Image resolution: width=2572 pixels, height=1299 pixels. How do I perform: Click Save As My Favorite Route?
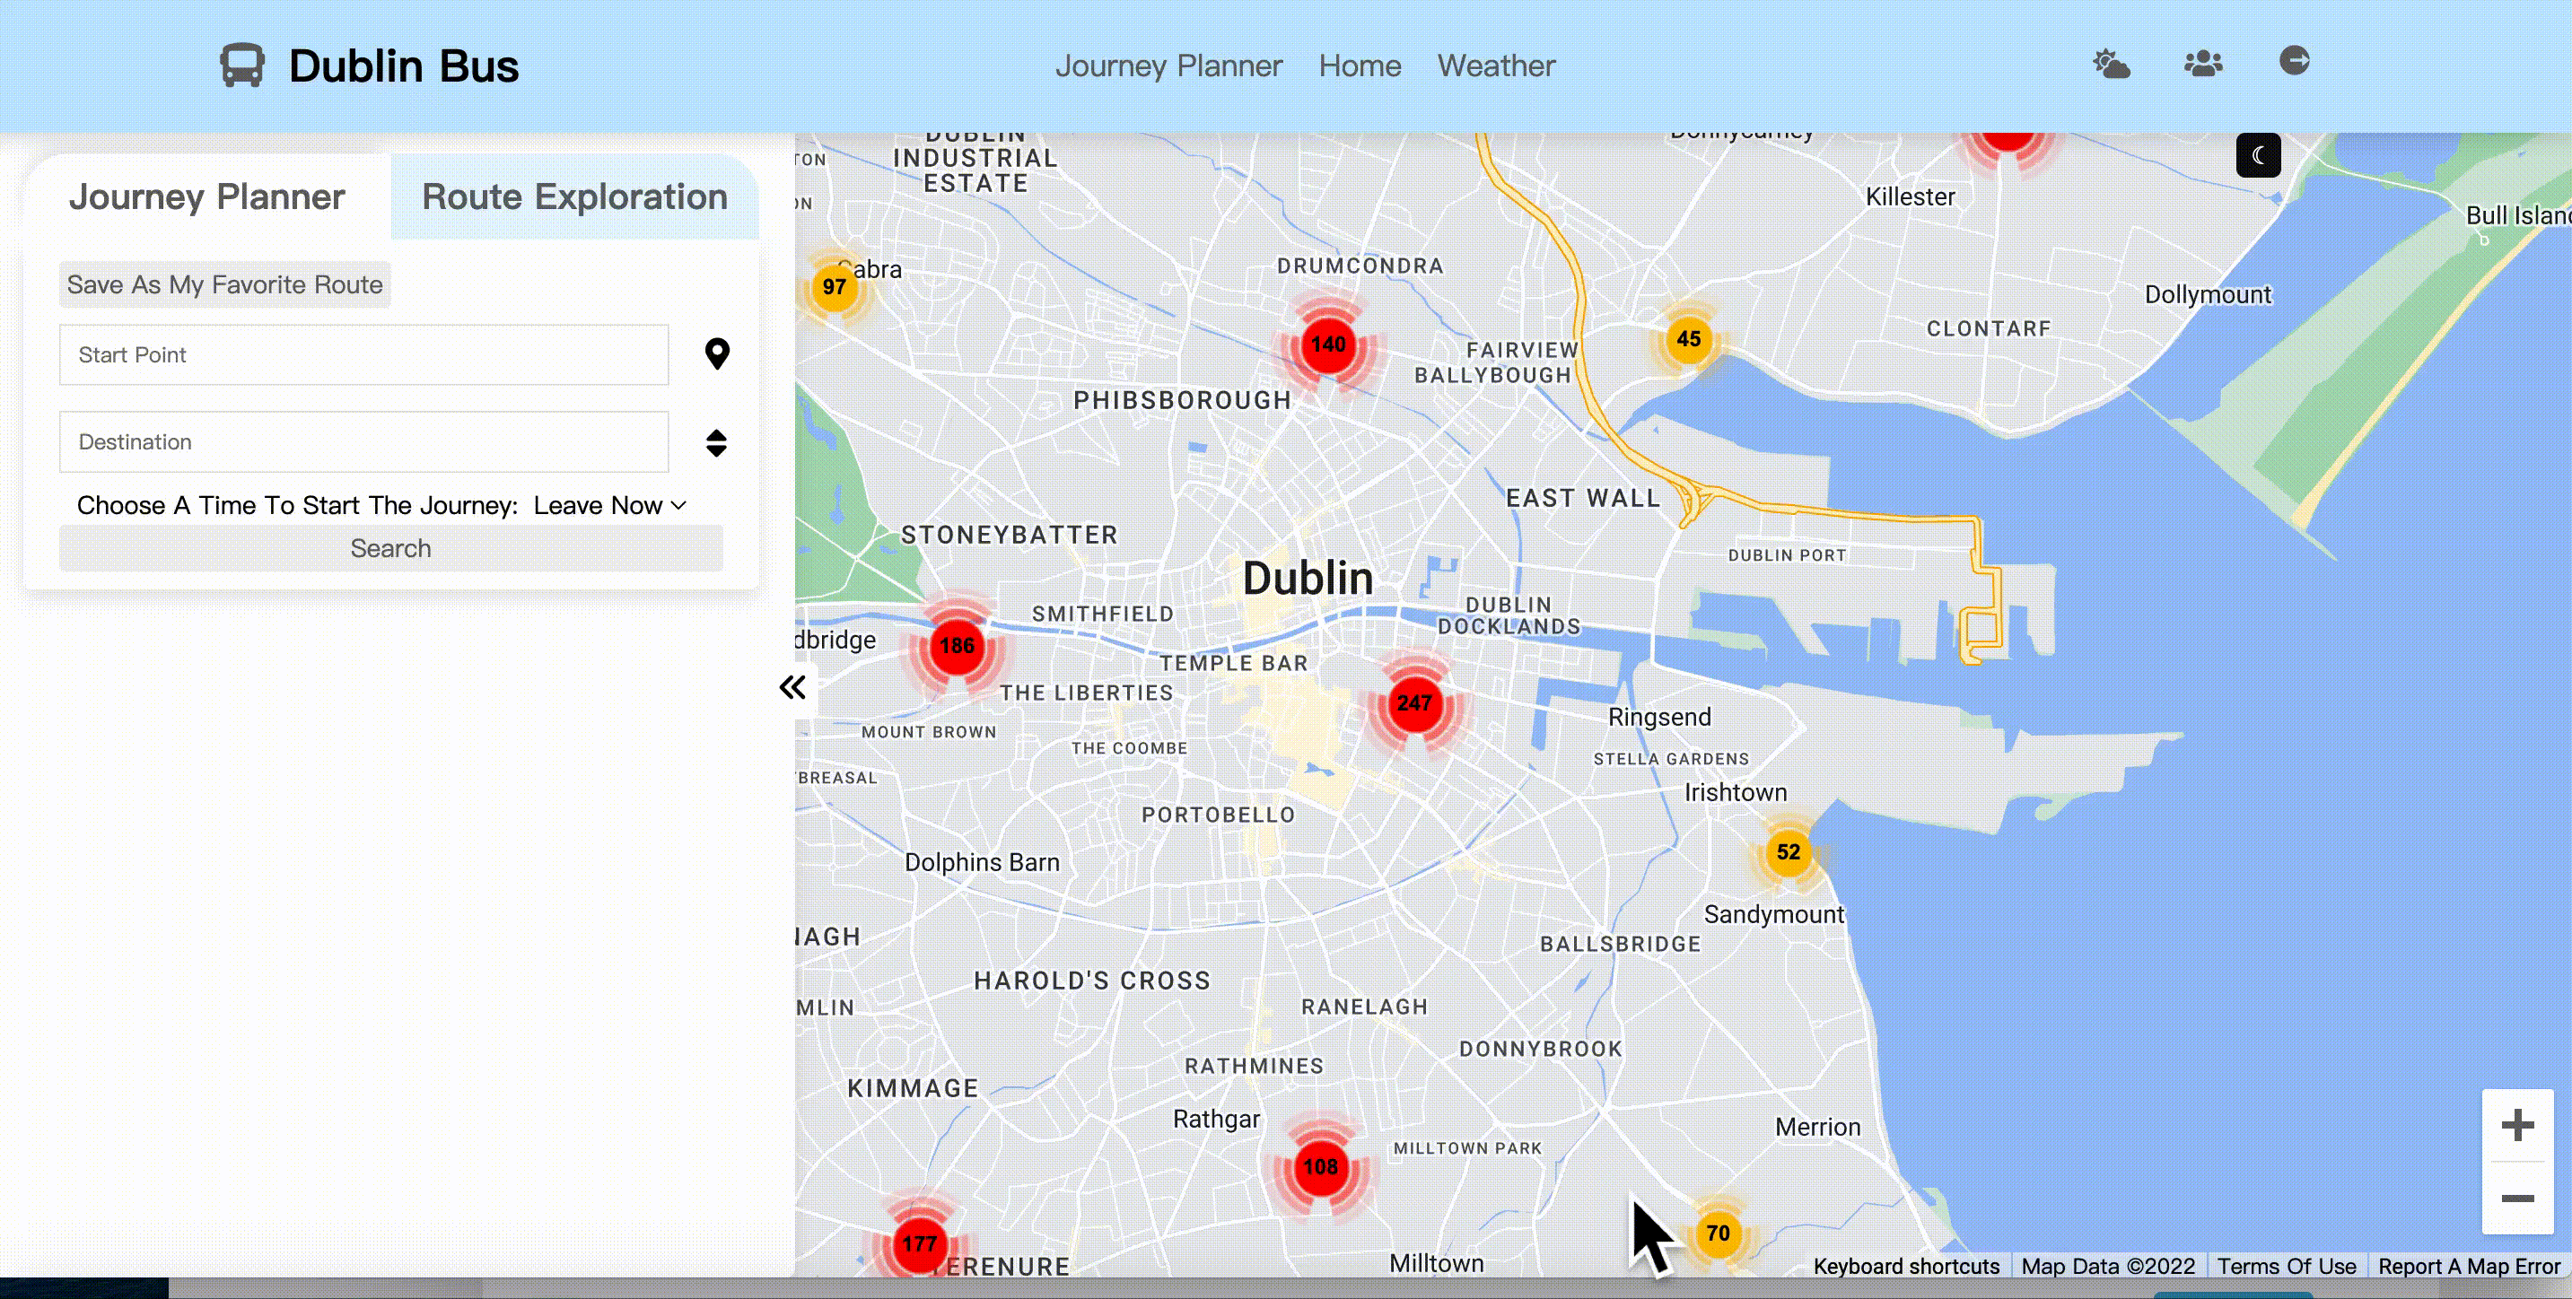tap(224, 284)
